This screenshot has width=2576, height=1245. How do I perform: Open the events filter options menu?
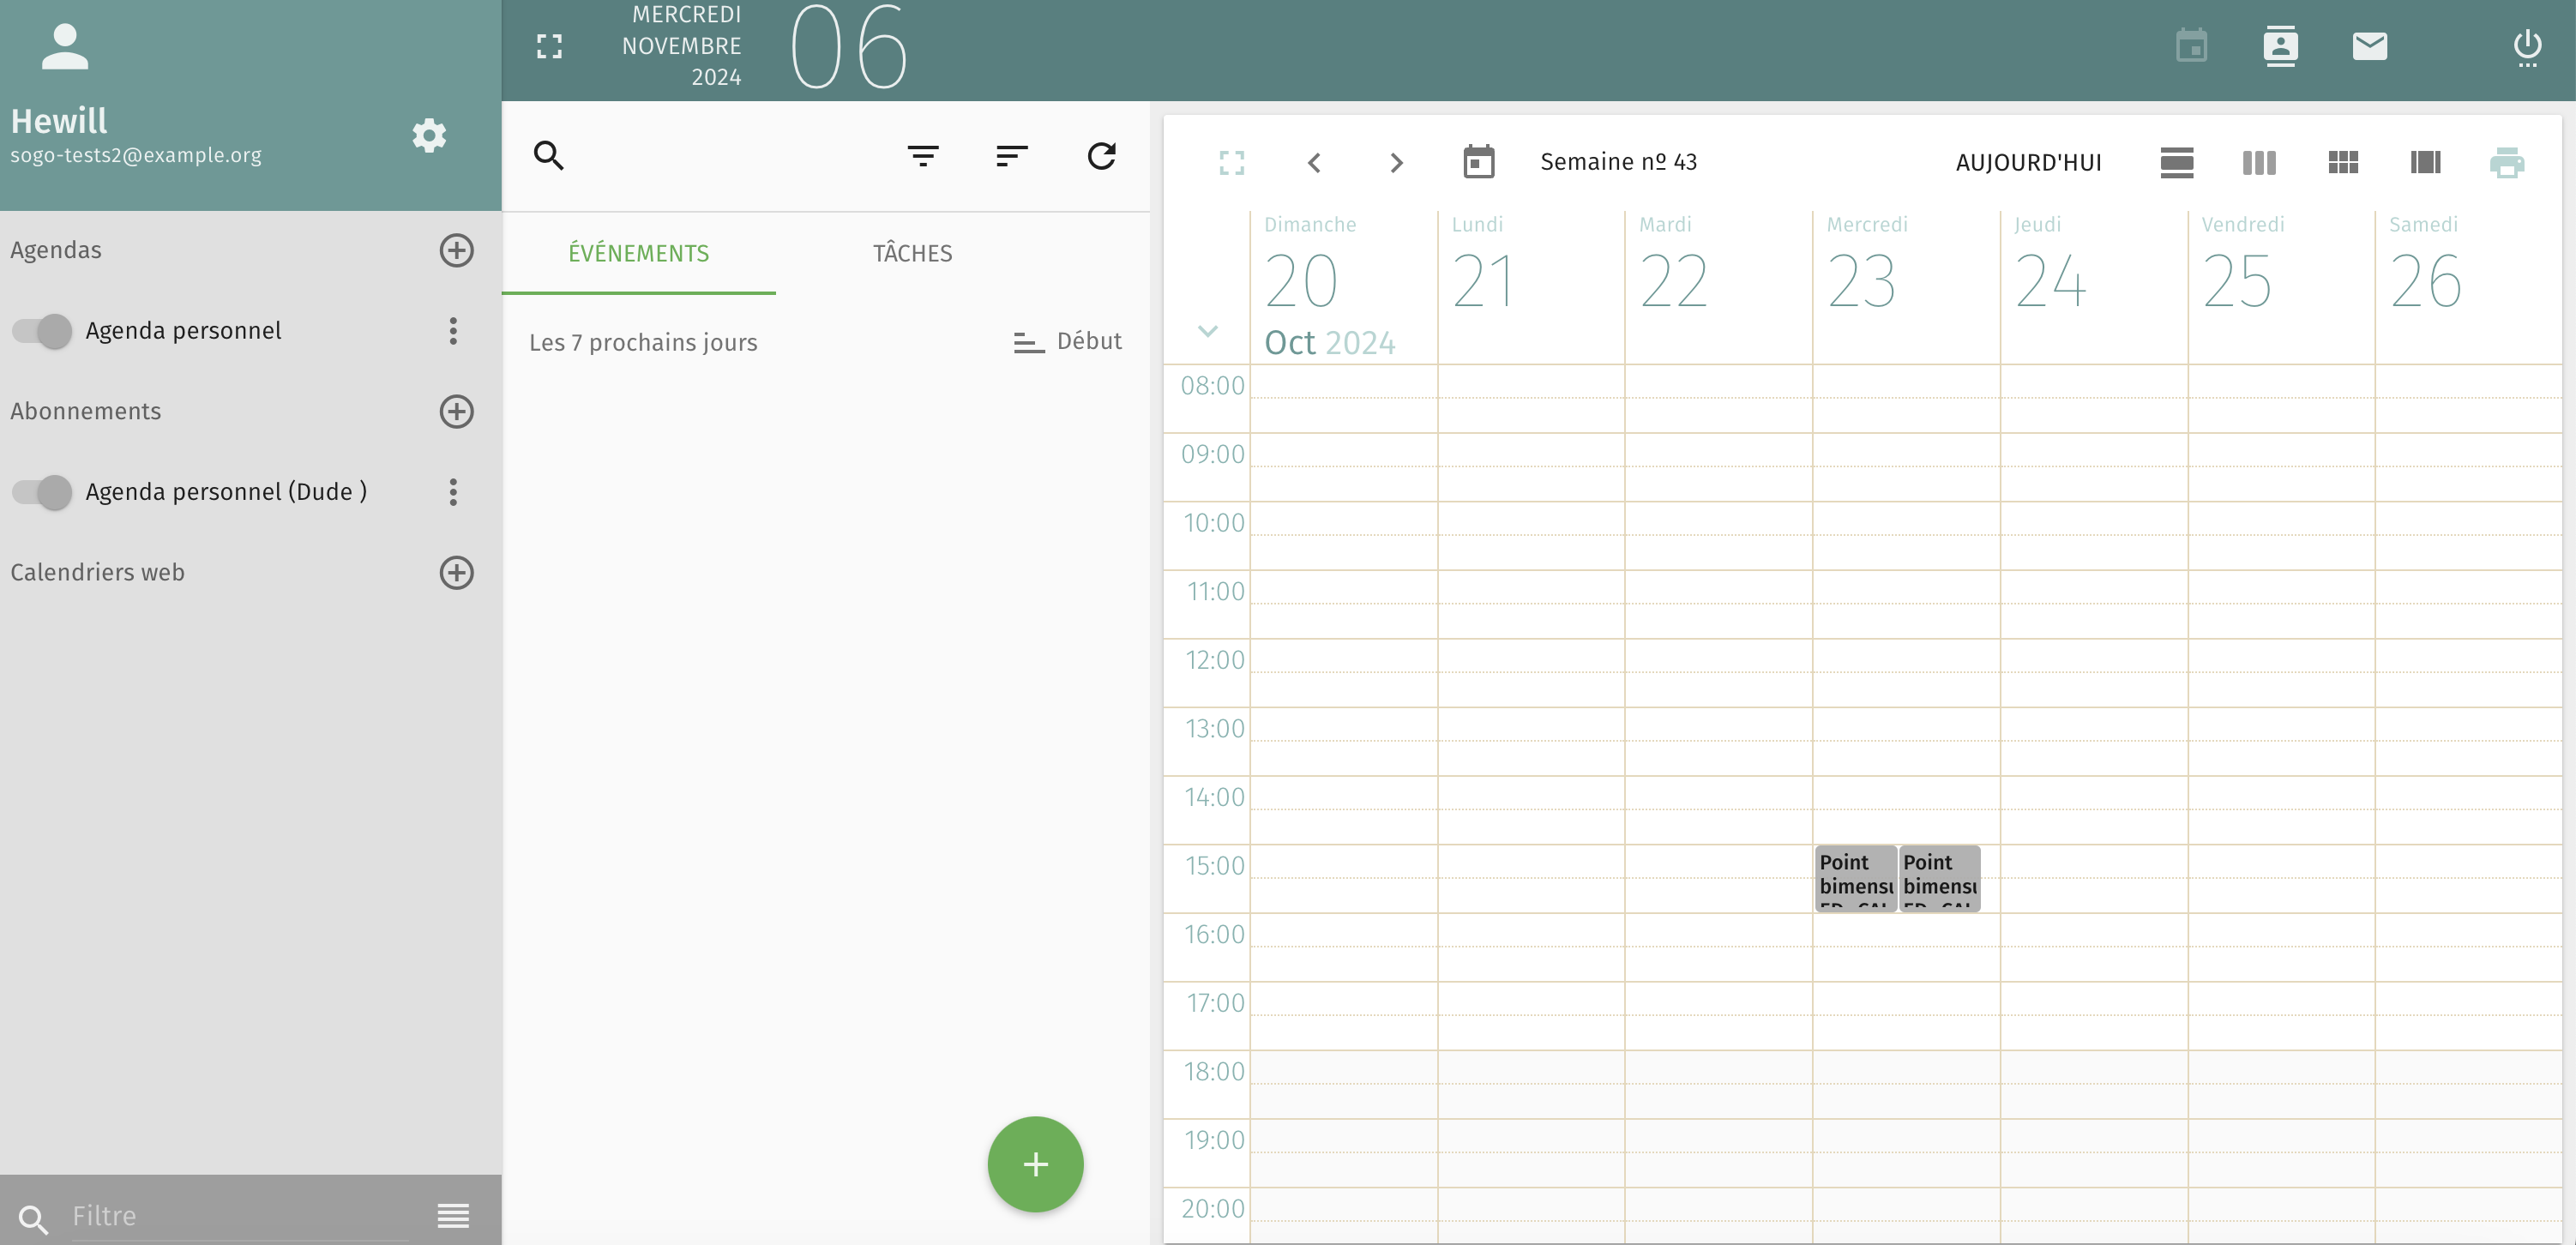point(922,156)
